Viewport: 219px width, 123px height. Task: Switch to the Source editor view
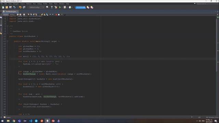coord(6,14)
